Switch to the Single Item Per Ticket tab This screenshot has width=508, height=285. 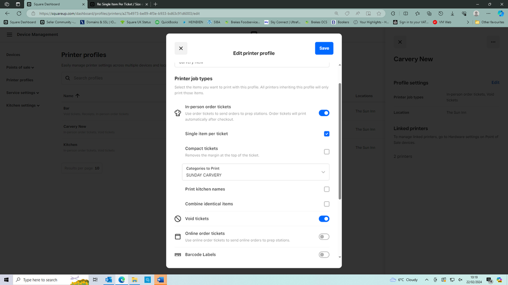[x=118, y=4]
